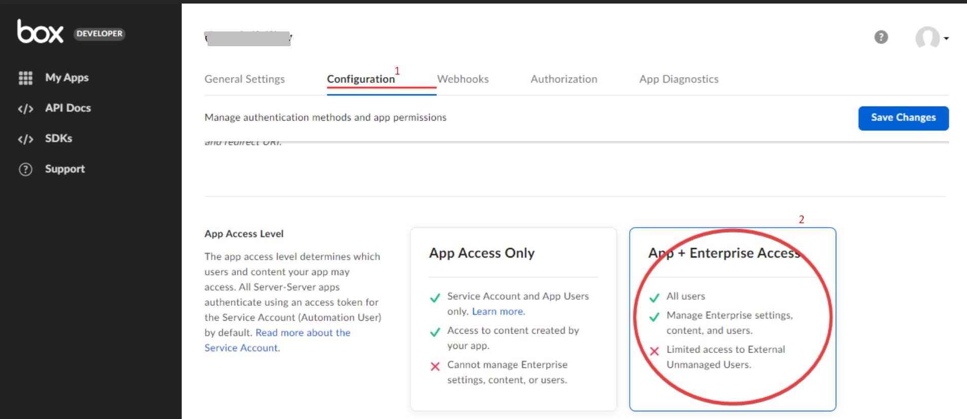Click the Support question mark icon
The image size is (967, 419).
25,169
